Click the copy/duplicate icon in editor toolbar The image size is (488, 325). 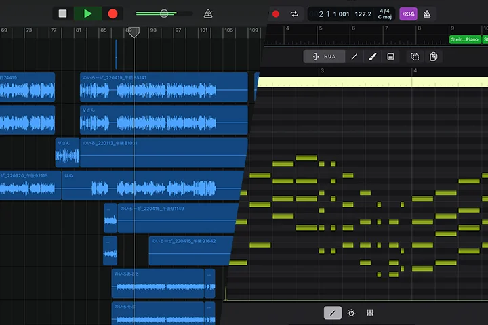[x=433, y=57]
